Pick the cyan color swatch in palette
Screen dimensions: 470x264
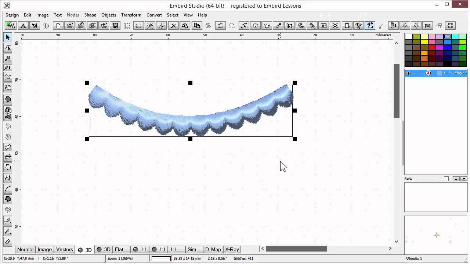point(455,37)
